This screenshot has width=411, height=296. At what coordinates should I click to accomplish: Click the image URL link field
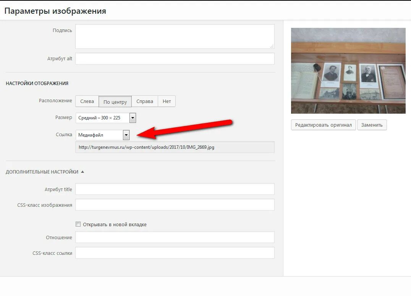(175, 147)
